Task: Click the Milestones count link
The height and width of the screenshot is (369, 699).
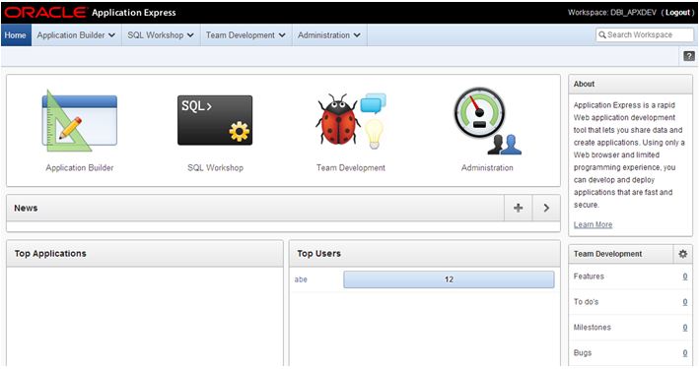Action: [685, 328]
